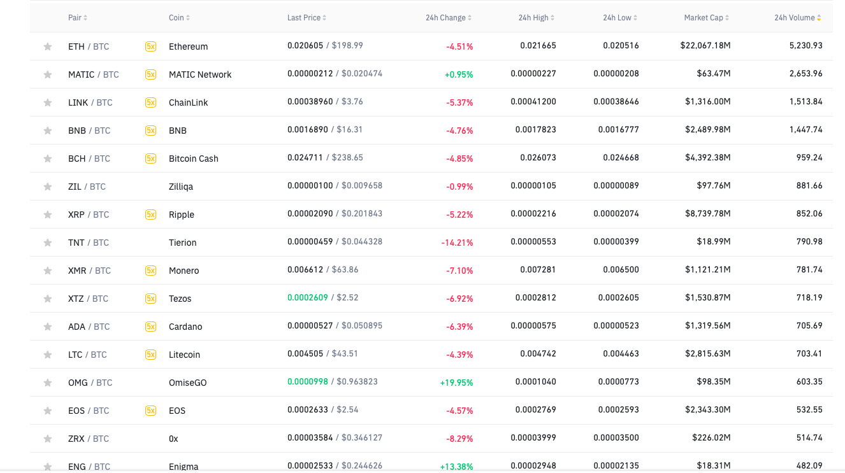Click the star icon for ZRX / BTC
This screenshot has width=845, height=473.
pyautogui.click(x=47, y=439)
